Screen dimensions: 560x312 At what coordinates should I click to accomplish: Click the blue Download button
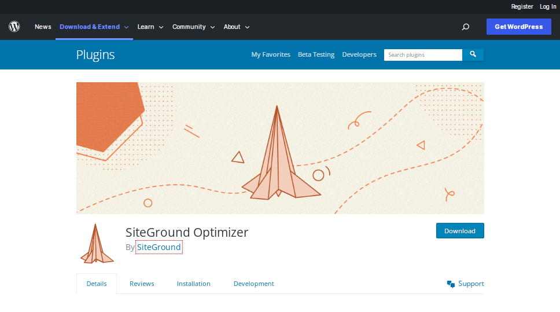point(460,231)
